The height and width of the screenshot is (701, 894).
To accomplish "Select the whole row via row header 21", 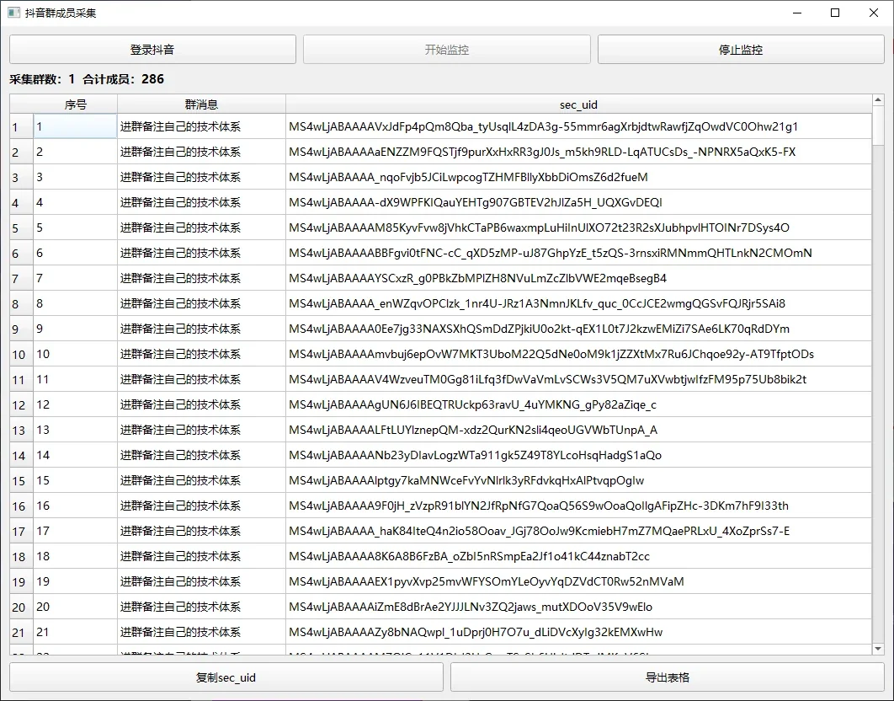I will point(22,632).
